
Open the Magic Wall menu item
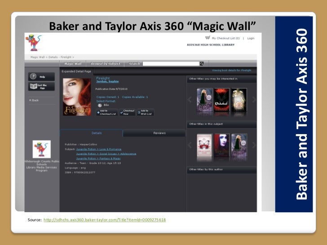click(x=73, y=64)
